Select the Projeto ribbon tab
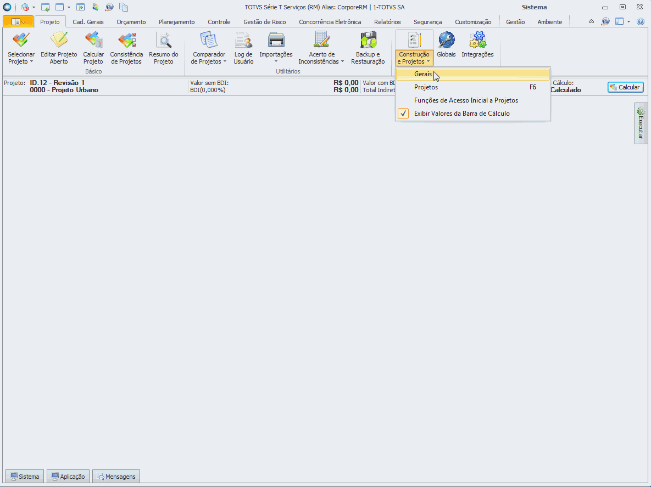Screen dimensions: 651x487 [50, 22]
